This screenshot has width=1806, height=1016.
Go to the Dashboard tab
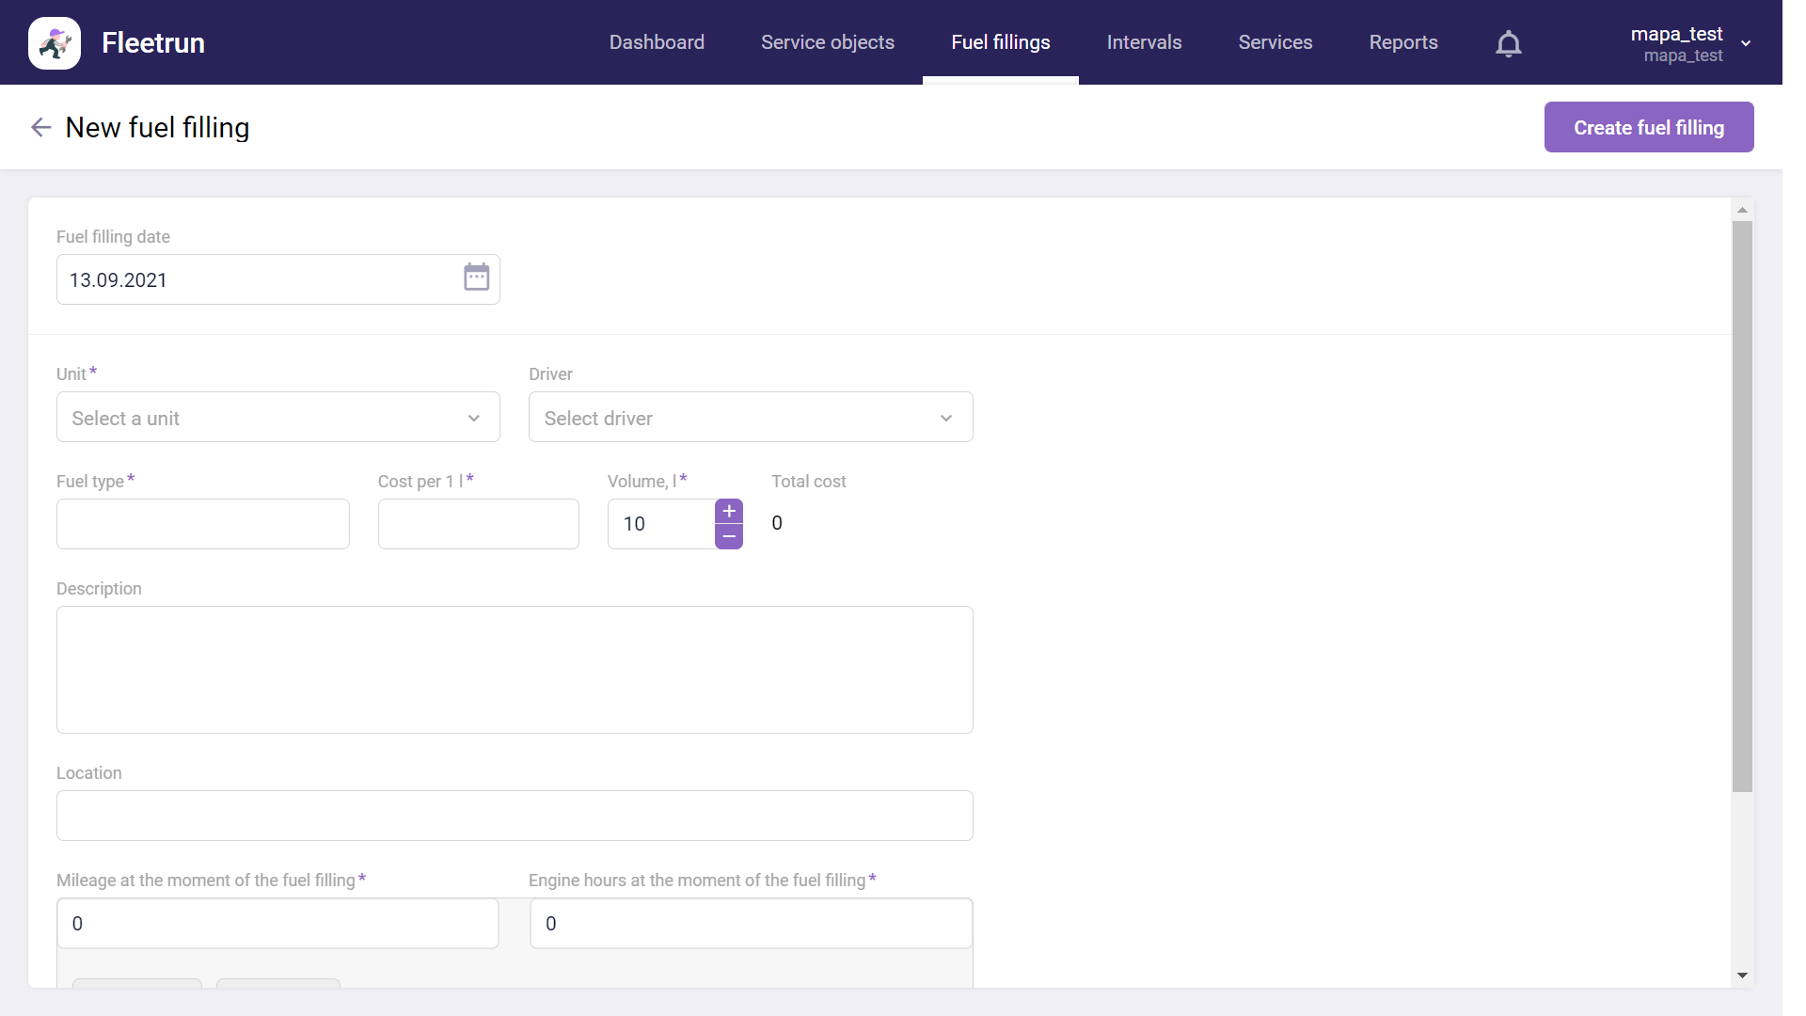(x=657, y=42)
